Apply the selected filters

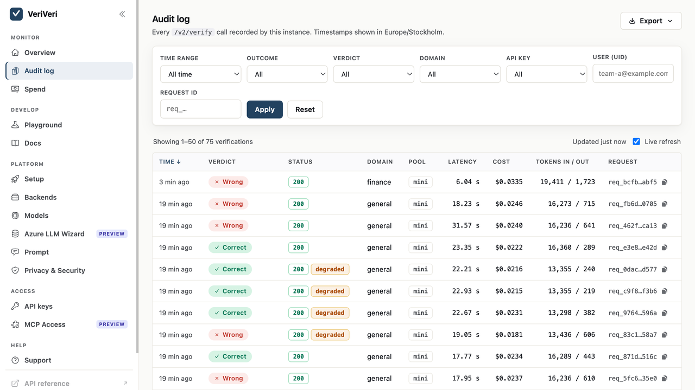click(x=264, y=109)
